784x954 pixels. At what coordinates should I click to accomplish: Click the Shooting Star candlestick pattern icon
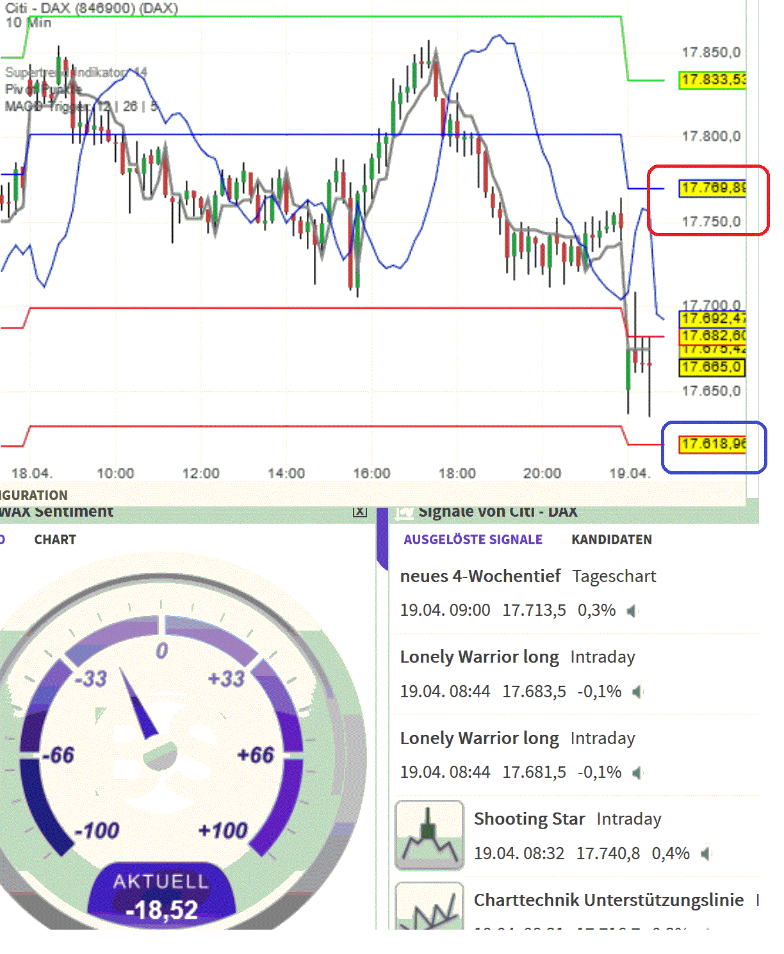pyautogui.click(x=429, y=835)
